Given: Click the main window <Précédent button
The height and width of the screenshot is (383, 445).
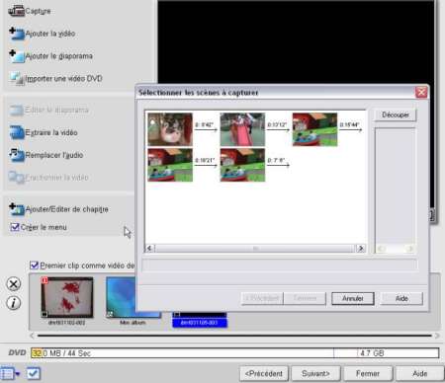Looking at the screenshot, I should 264,374.
